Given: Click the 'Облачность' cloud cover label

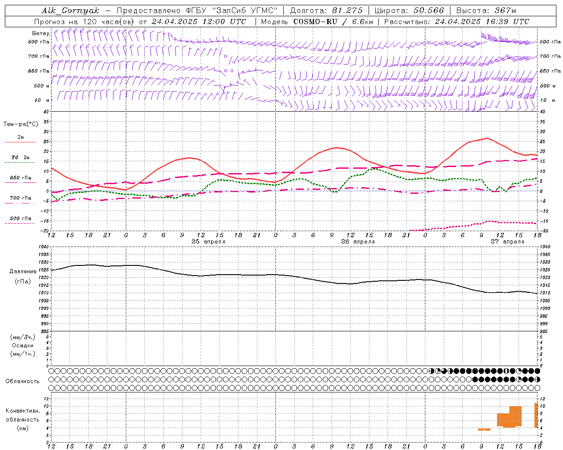Looking at the screenshot, I should click(x=22, y=381).
